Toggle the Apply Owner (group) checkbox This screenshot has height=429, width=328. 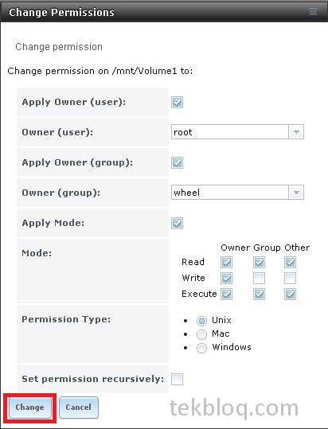(x=177, y=163)
